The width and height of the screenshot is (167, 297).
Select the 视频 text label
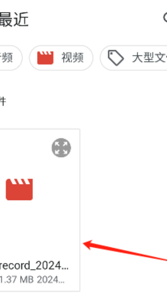tap(73, 58)
